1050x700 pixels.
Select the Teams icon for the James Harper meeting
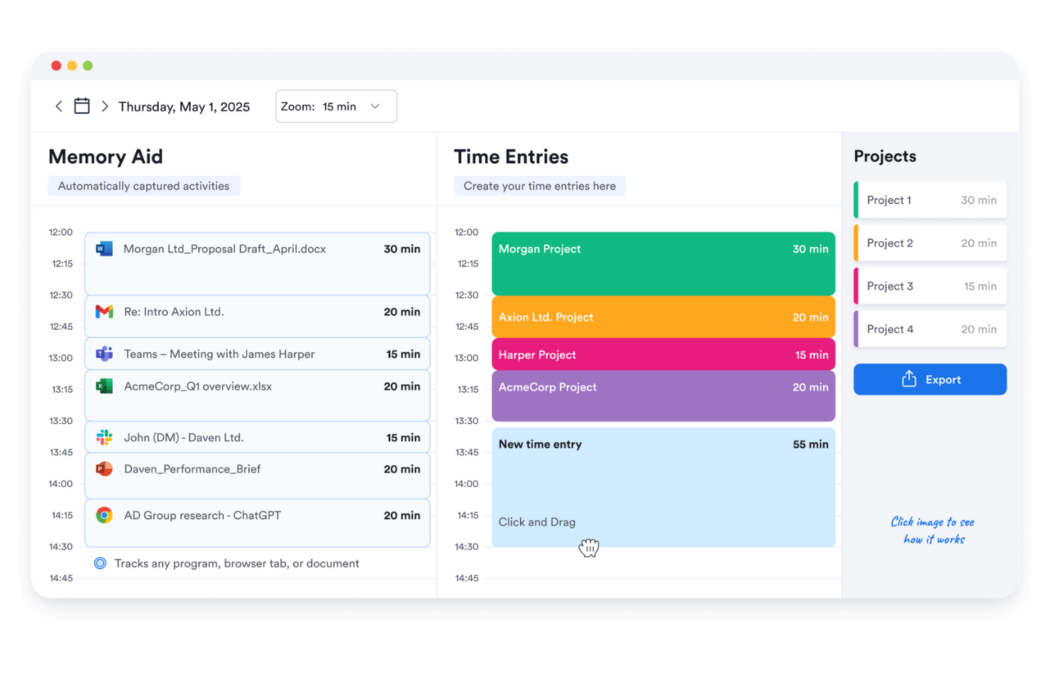[x=104, y=353]
